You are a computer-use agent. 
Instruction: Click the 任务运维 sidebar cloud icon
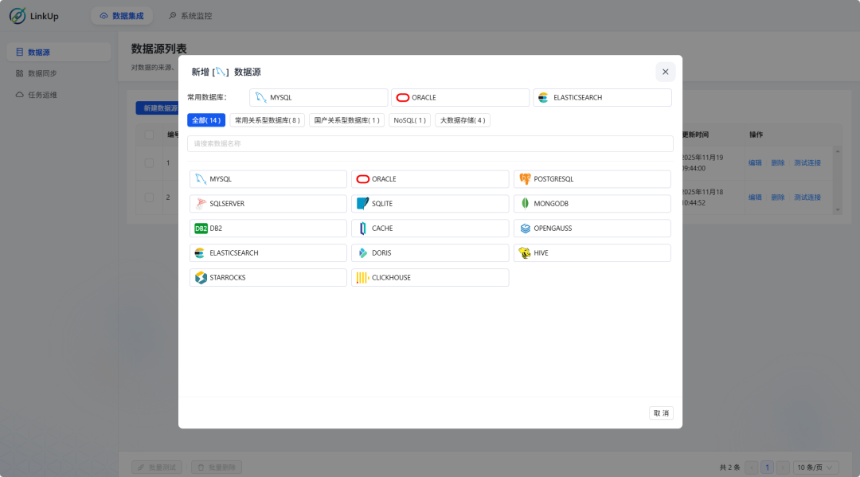20,95
